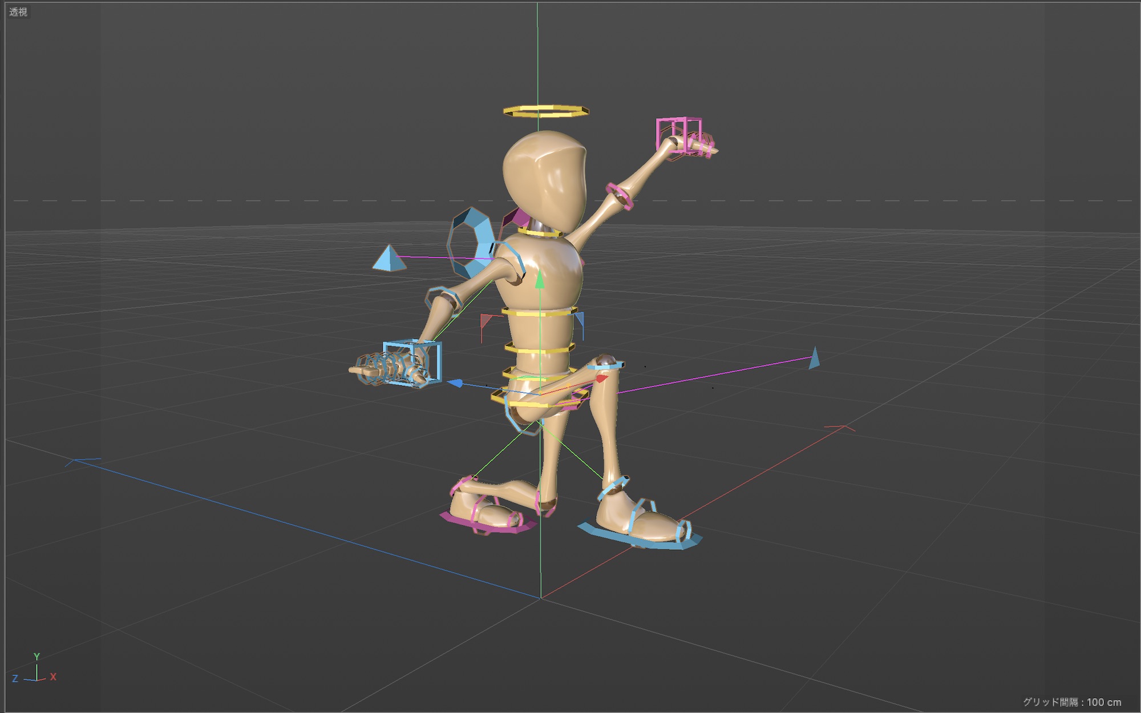Click the red X-axis arrow handle

[601, 378]
